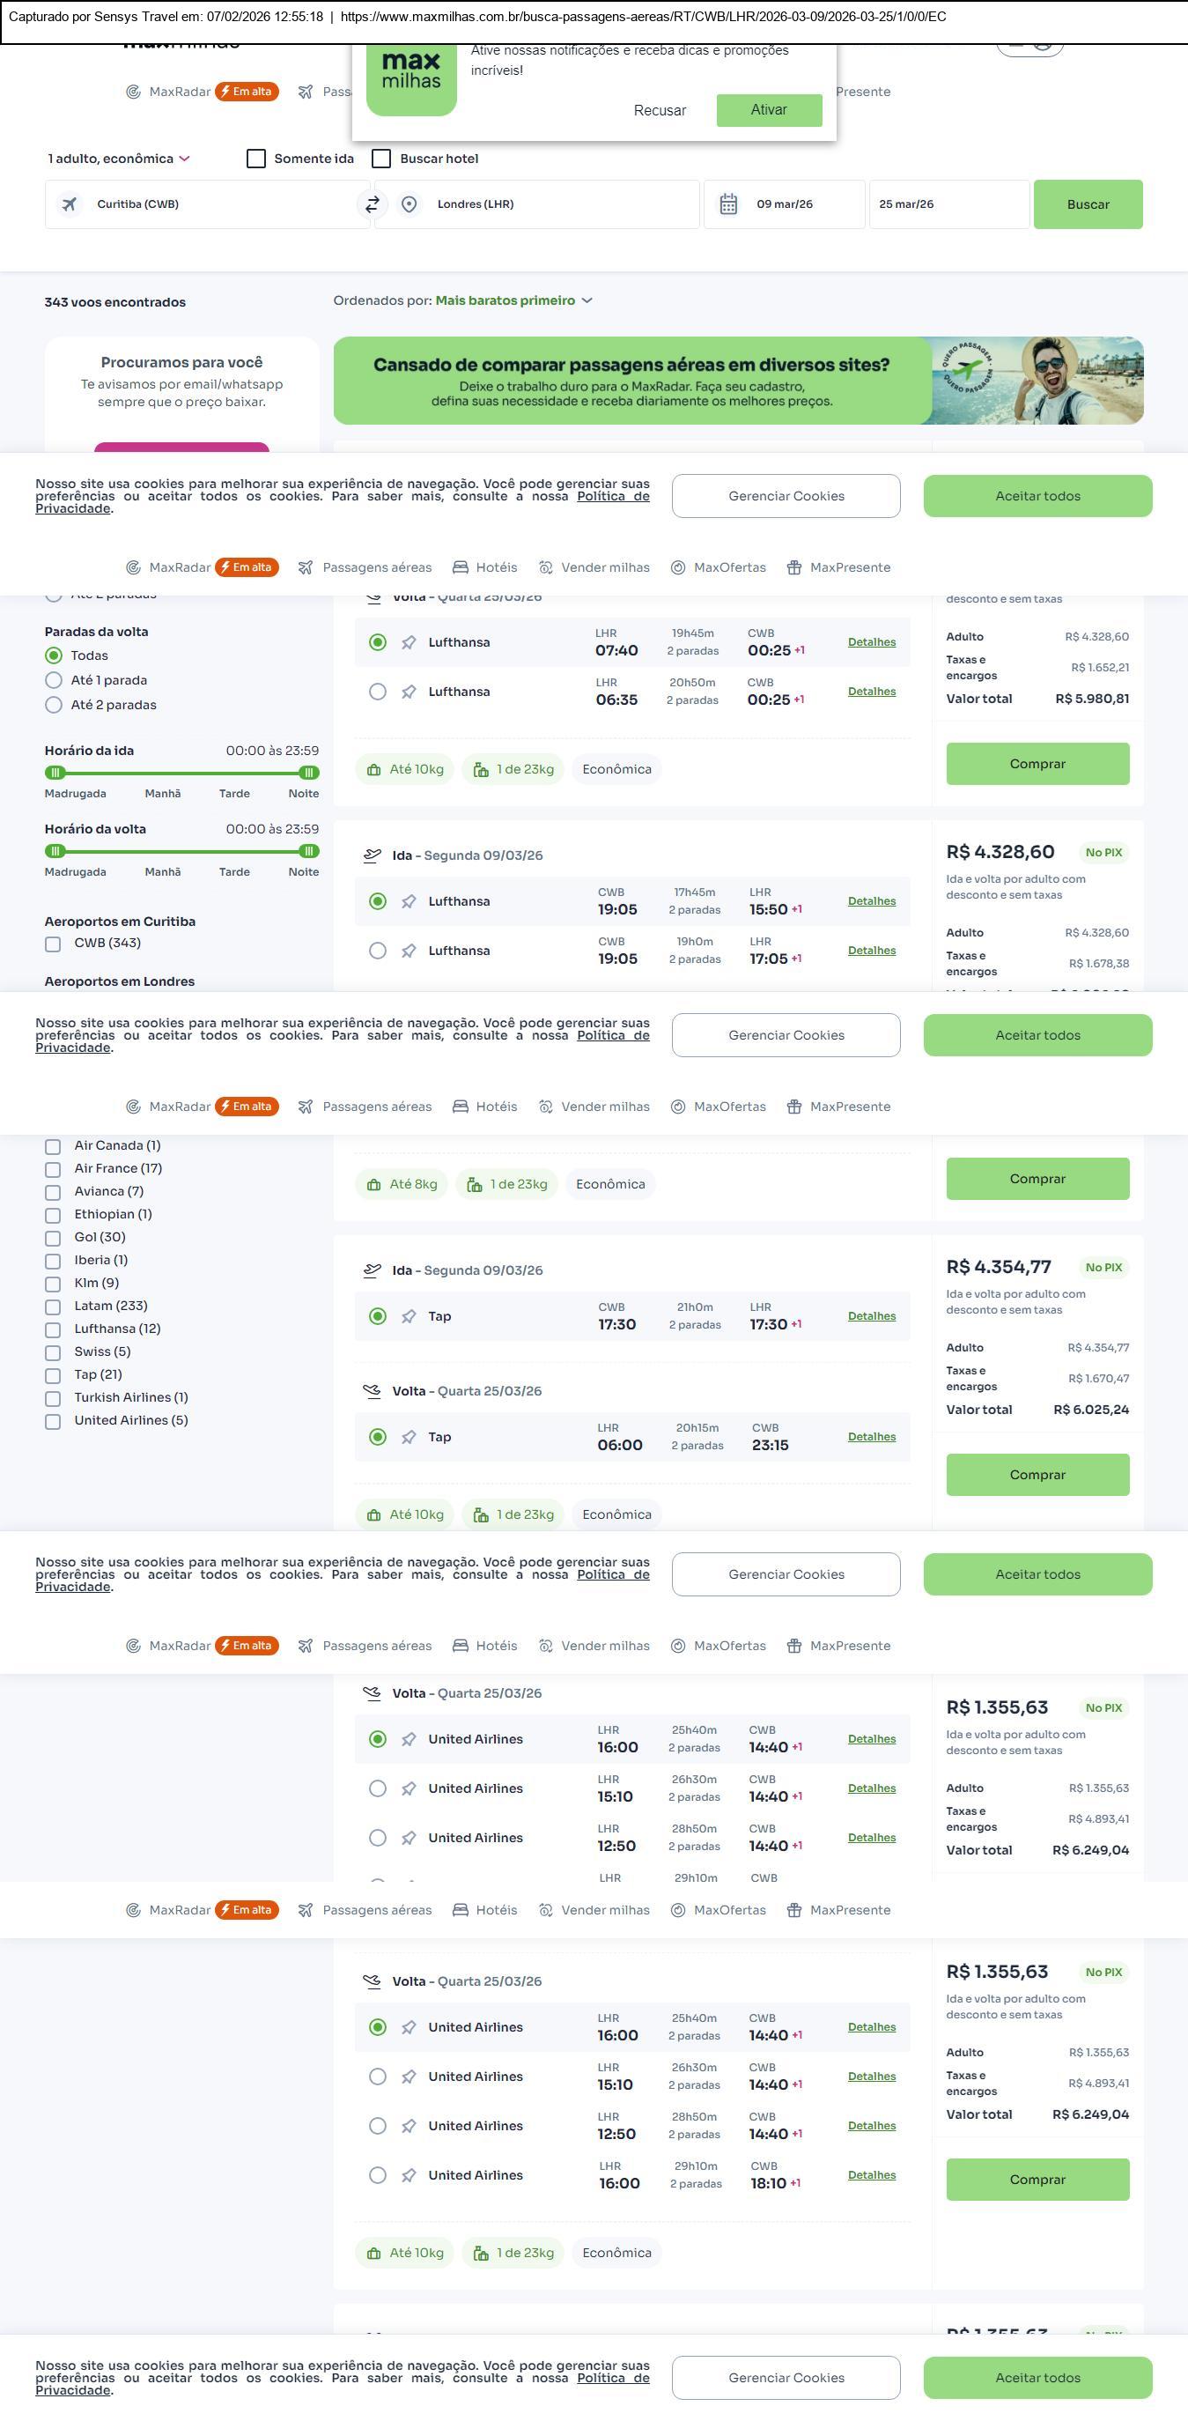Pin the Lufthansa return flight departing 06:35
This screenshot has width=1188, height=2421.
coord(409,692)
